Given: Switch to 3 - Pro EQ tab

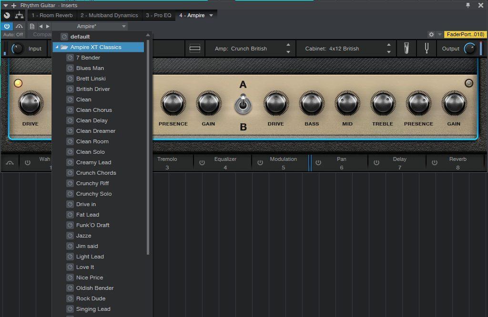Looking at the screenshot, I should 158,15.
